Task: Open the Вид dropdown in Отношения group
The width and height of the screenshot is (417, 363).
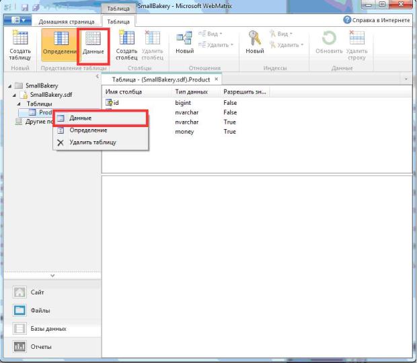Action: point(211,34)
